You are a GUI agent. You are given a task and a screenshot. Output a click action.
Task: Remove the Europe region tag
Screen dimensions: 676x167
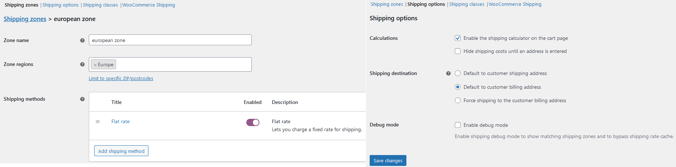coord(95,65)
